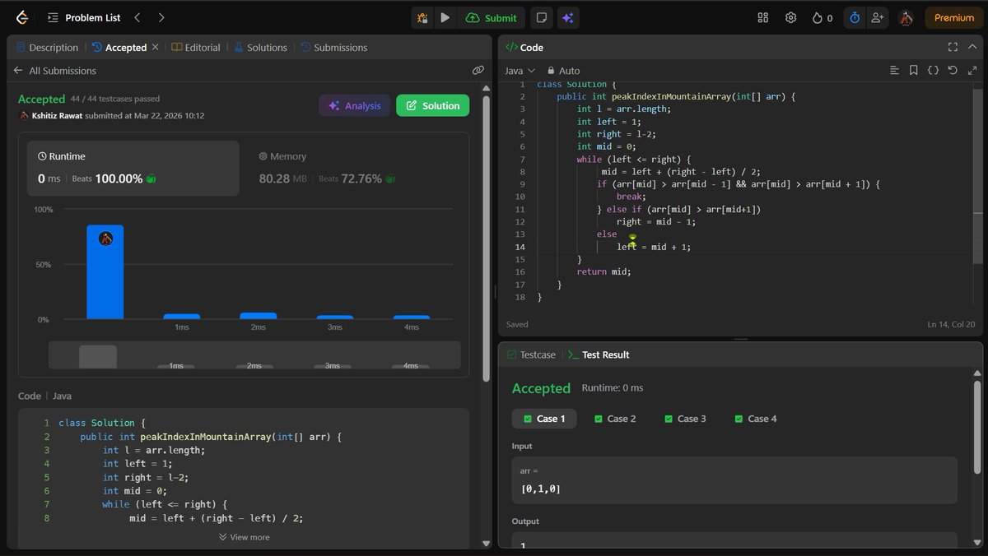Click the streak fire counter
The image size is (988, 556).
click(x=823, y=17)
